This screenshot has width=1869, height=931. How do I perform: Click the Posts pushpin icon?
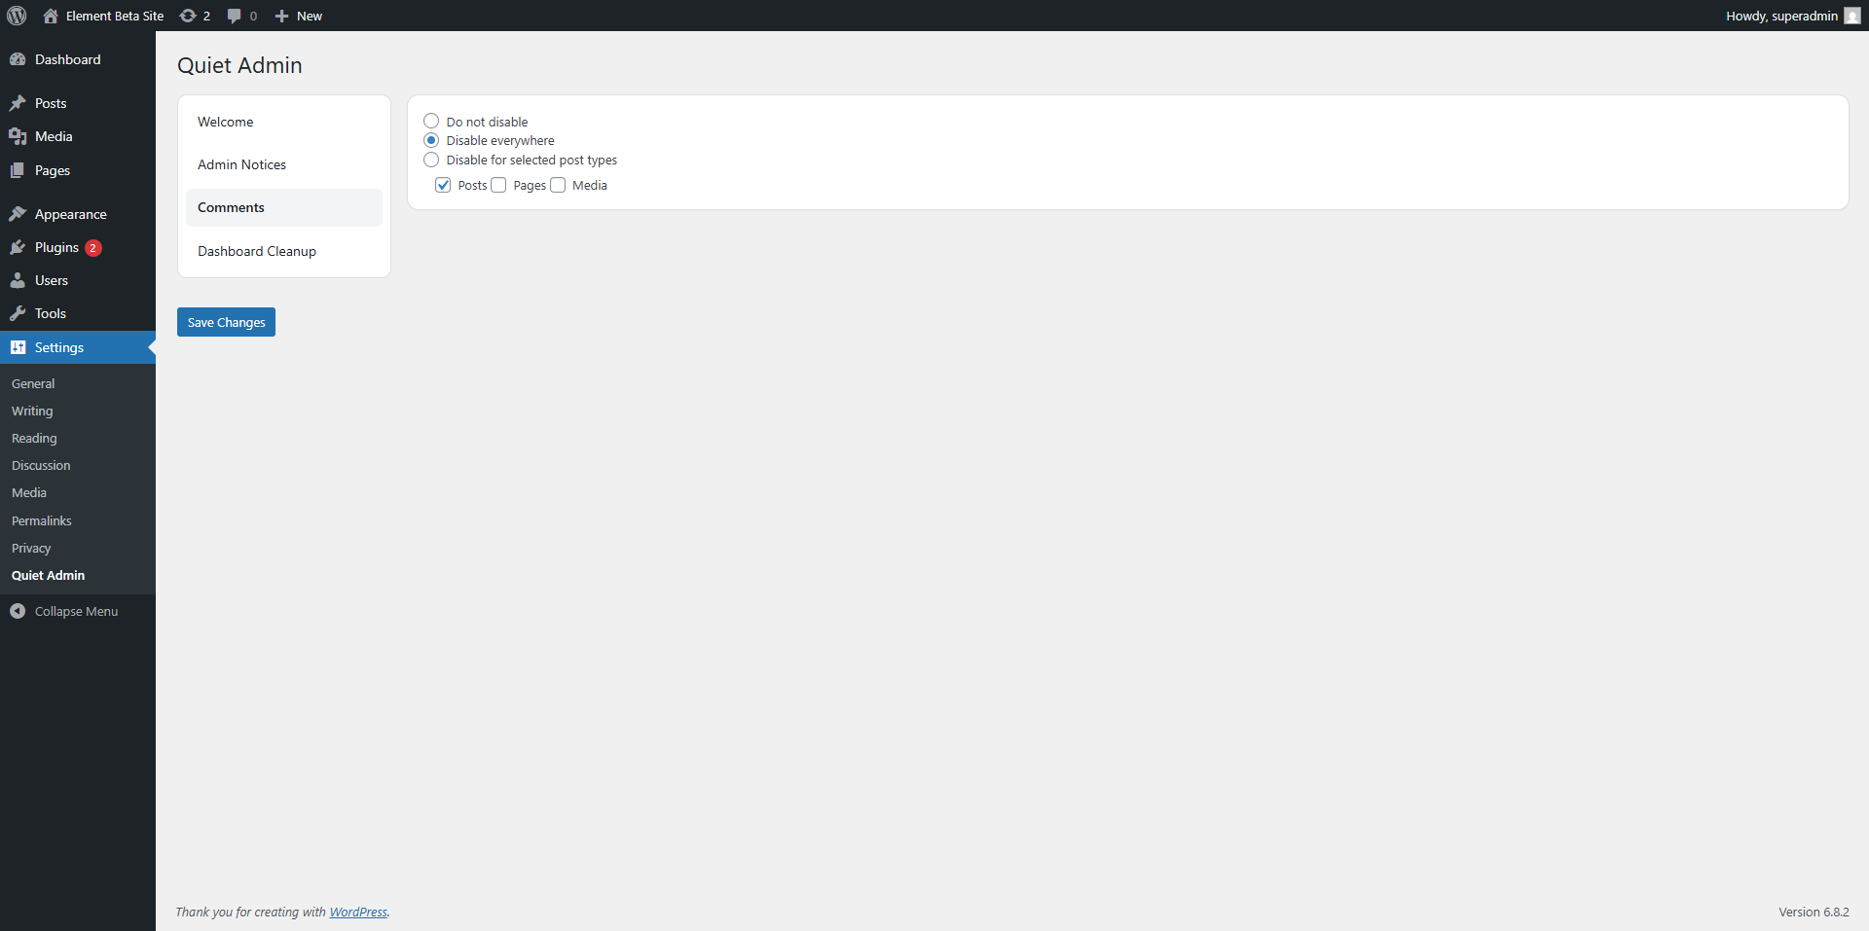[18, 103]
